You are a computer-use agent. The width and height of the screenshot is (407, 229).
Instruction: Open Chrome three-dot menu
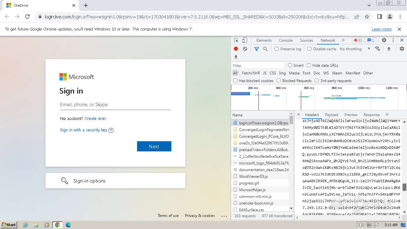pyautogui.click(x=400, y=17)
